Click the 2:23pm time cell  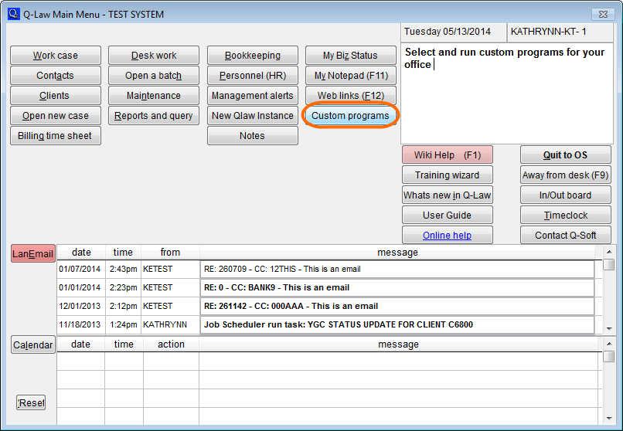click(123, 288)
